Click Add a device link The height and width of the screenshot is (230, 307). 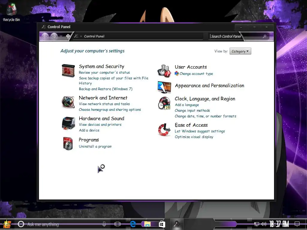click(89, 130)
